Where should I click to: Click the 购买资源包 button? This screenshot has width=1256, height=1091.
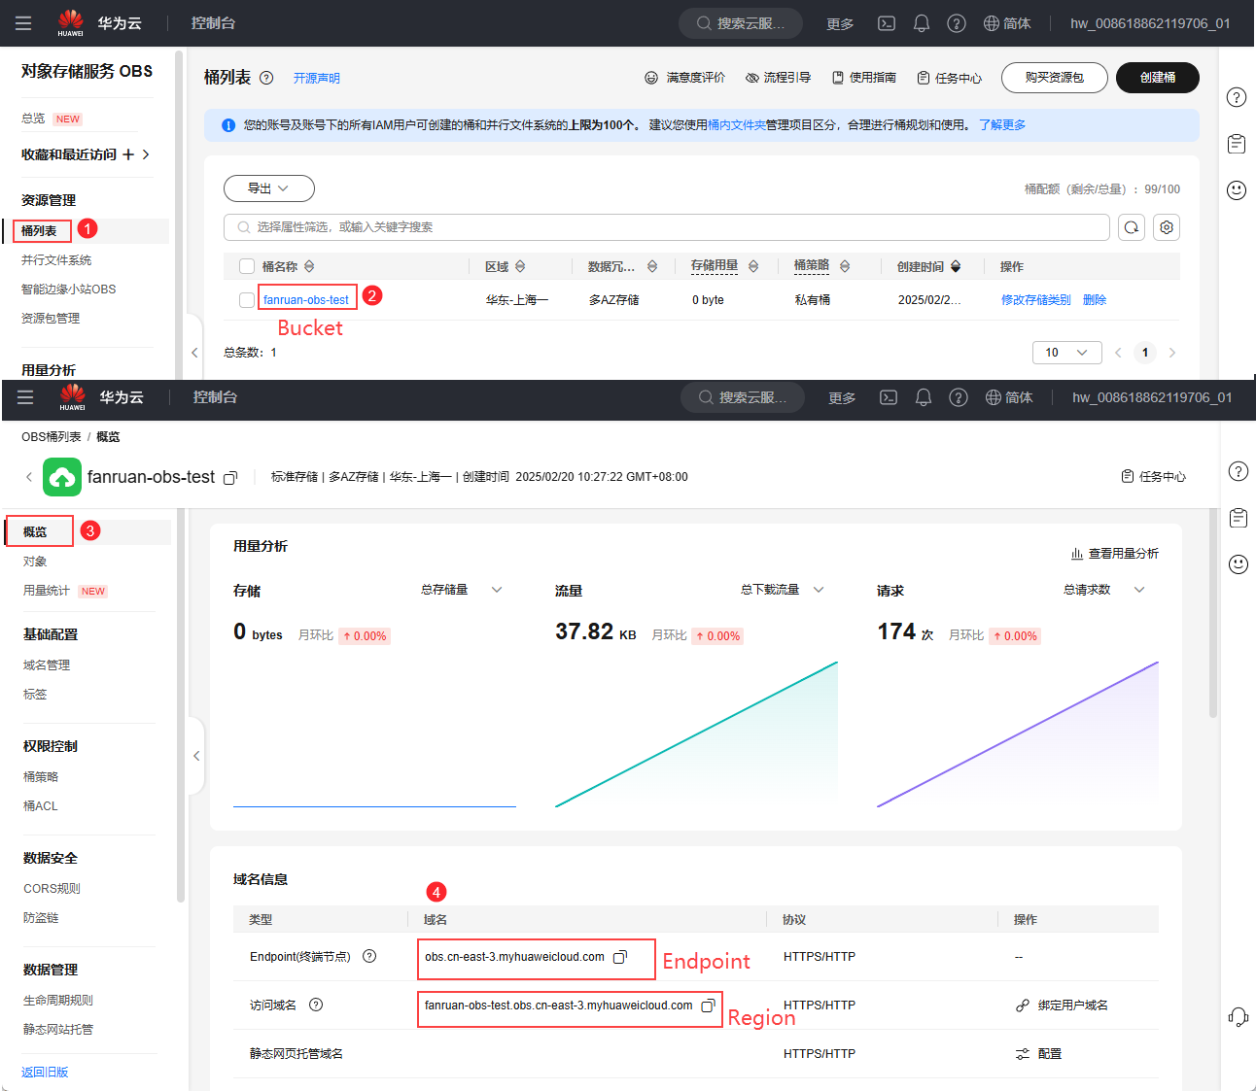pyautogui.click(x=1055, y=78)
